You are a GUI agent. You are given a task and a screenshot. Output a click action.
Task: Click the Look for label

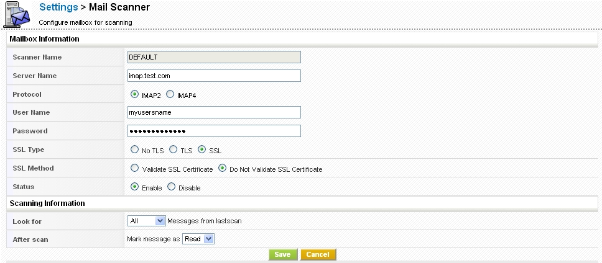click(27, 221)
